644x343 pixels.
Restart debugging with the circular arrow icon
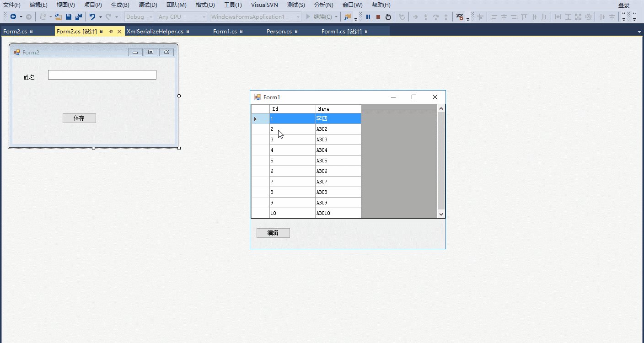coord(388,17)
